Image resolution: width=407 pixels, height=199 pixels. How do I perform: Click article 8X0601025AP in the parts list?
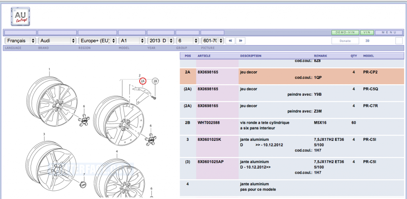click(x=211, y=161)
